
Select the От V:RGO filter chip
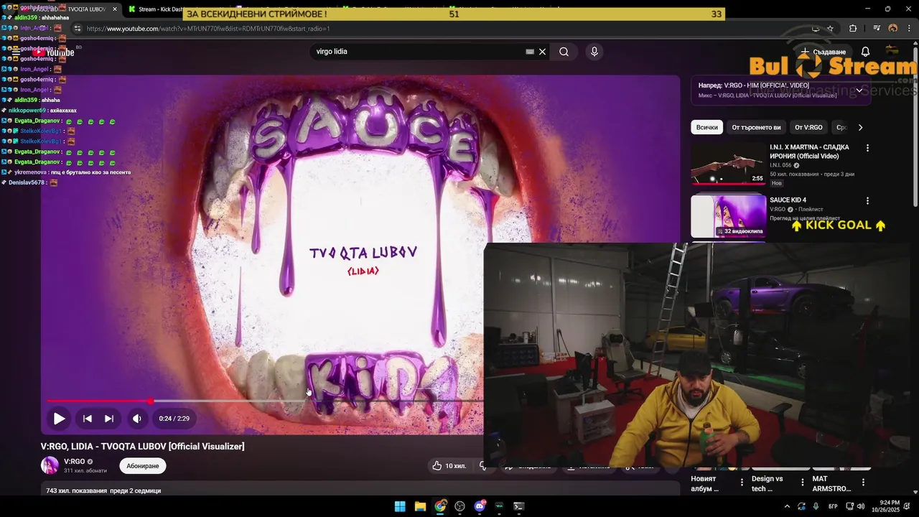(x=808, y=127)
